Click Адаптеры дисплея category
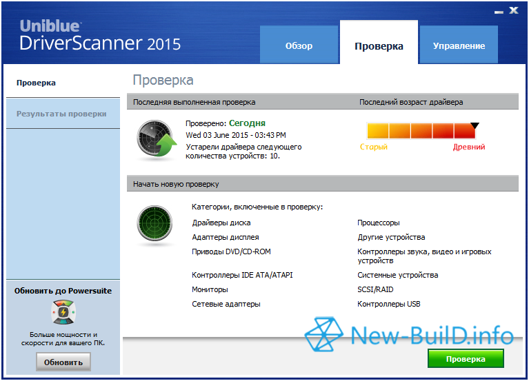The width and height of the screenshot is (529, 381). pos(226,237)
